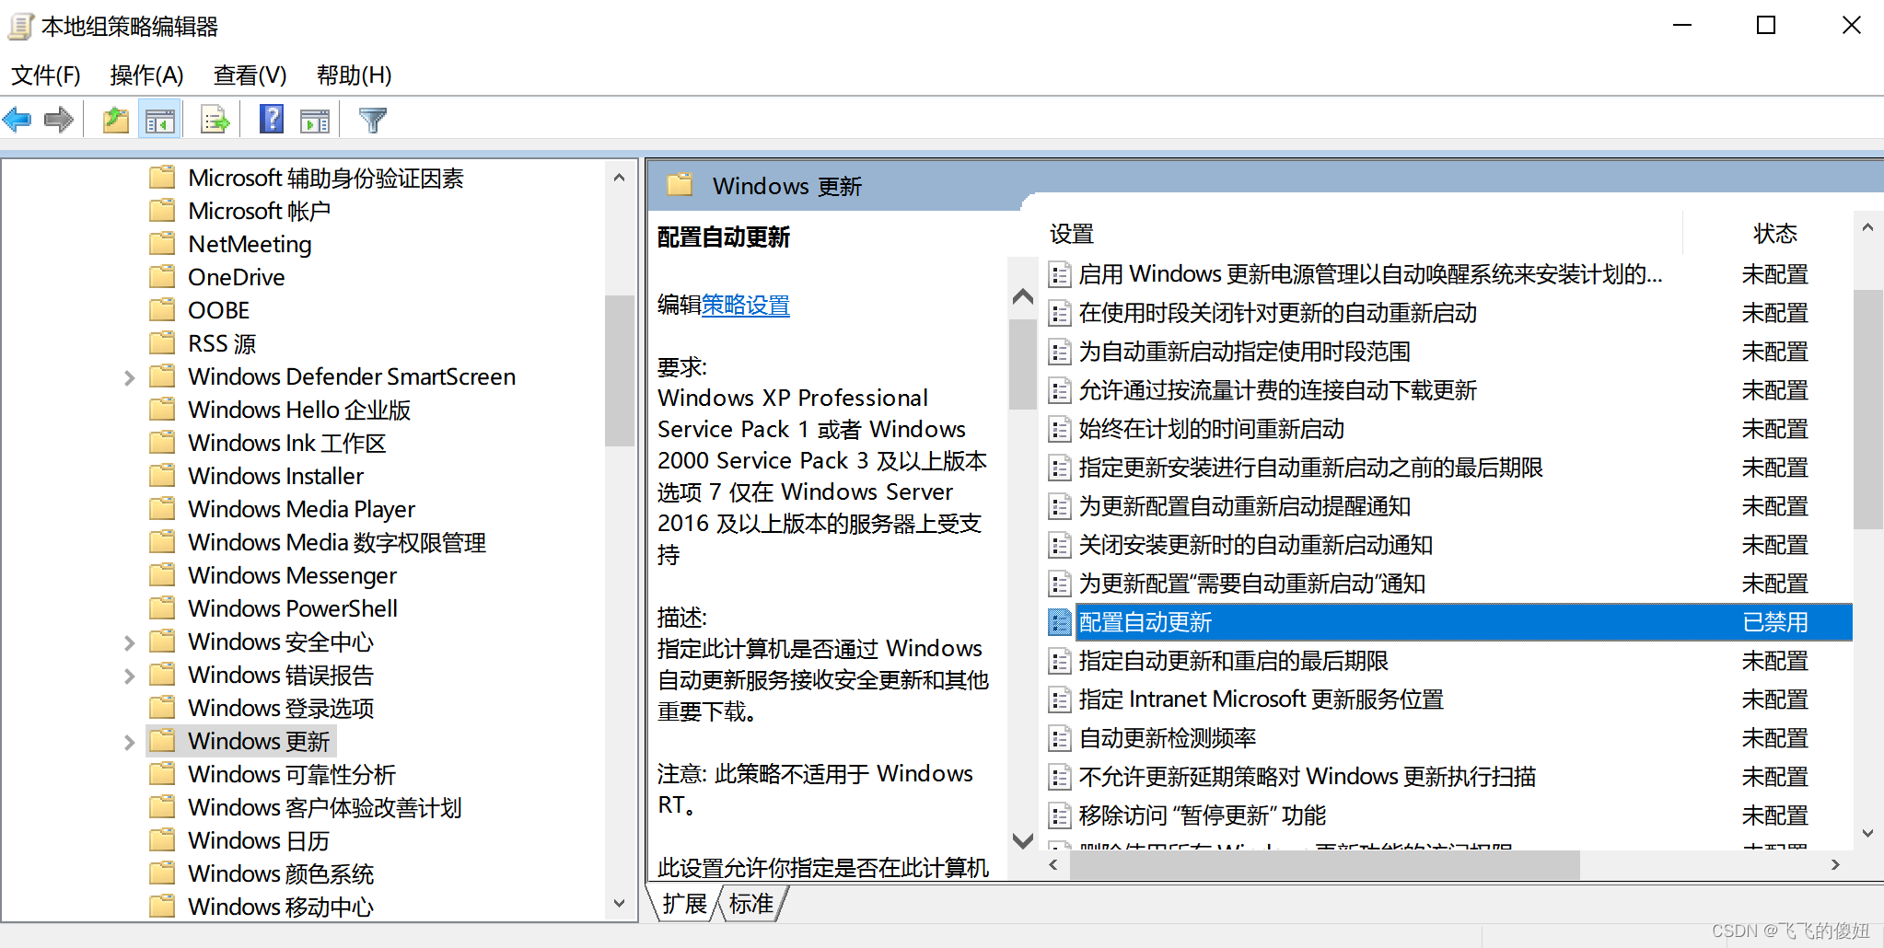Click the folder icon of Microsoft 帐户
Screen dimensions: 1884x948
tap(162, 211)
